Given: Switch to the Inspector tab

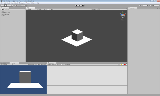Looking at the screenshot, I should pyautogui.click(x=133, y=8).
